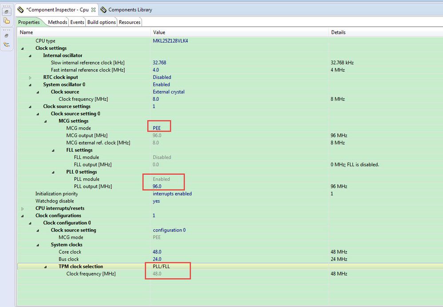Change Clock source setting configuration 0 value
The height and width of the screenshot is (307, 443).
tap(169, 230)
